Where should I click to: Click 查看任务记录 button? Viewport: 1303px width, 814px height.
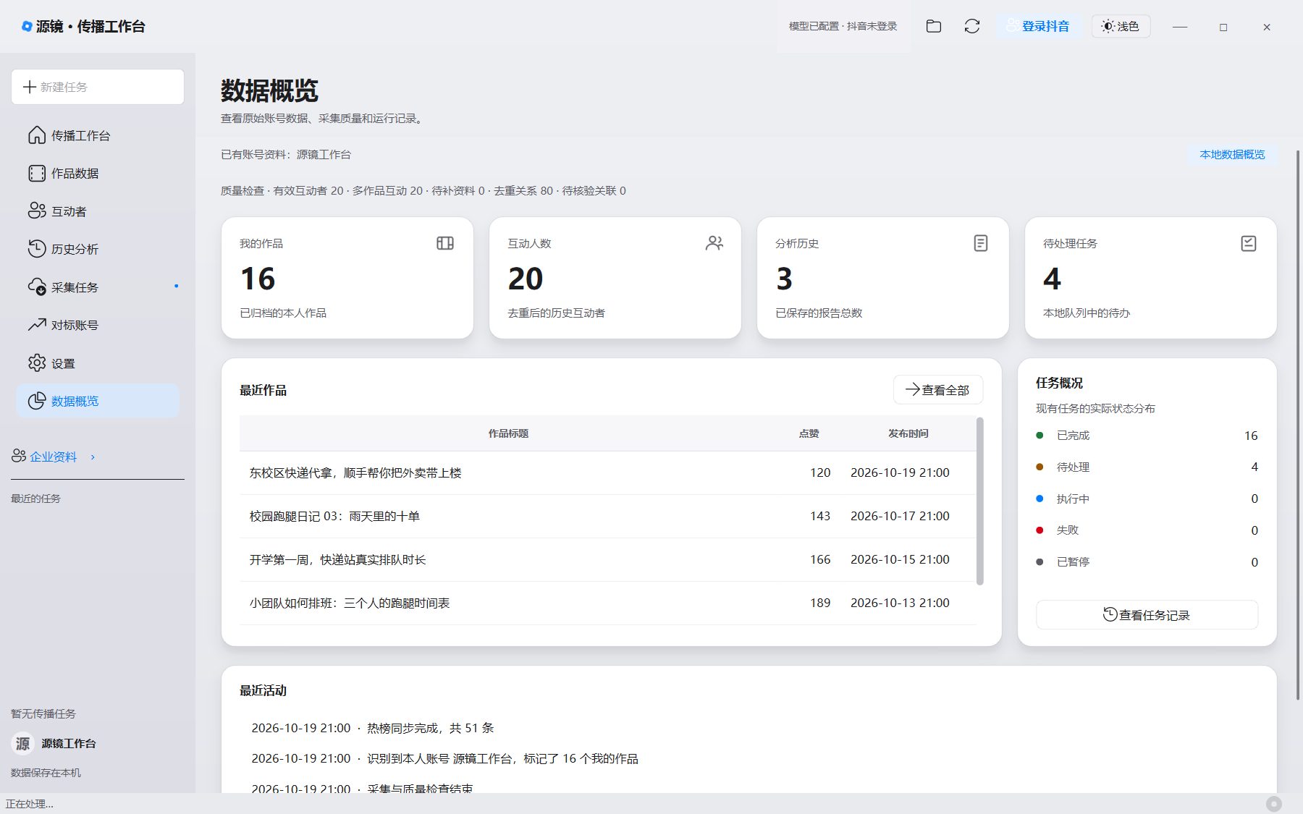point(1147,615)
